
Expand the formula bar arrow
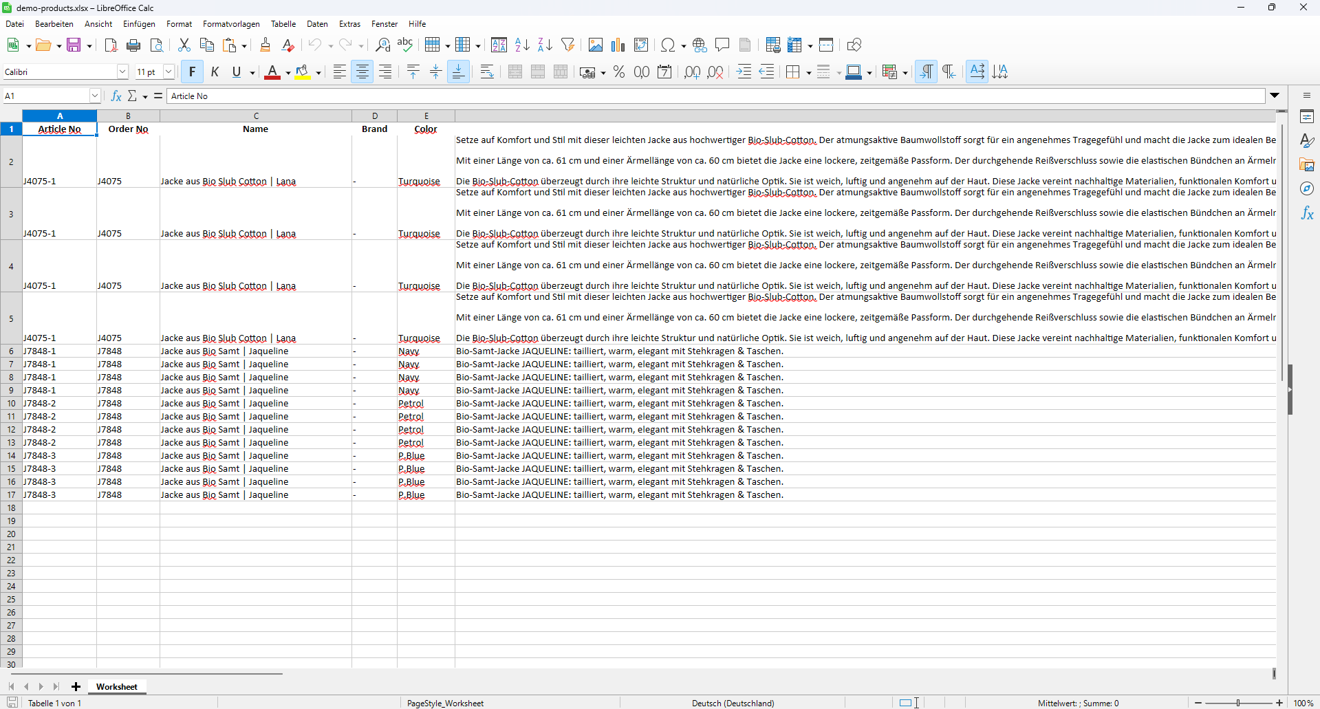1275,96
